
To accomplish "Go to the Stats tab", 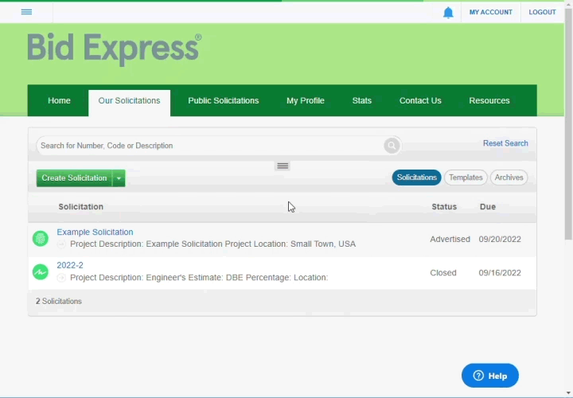I will click(361, 101).
